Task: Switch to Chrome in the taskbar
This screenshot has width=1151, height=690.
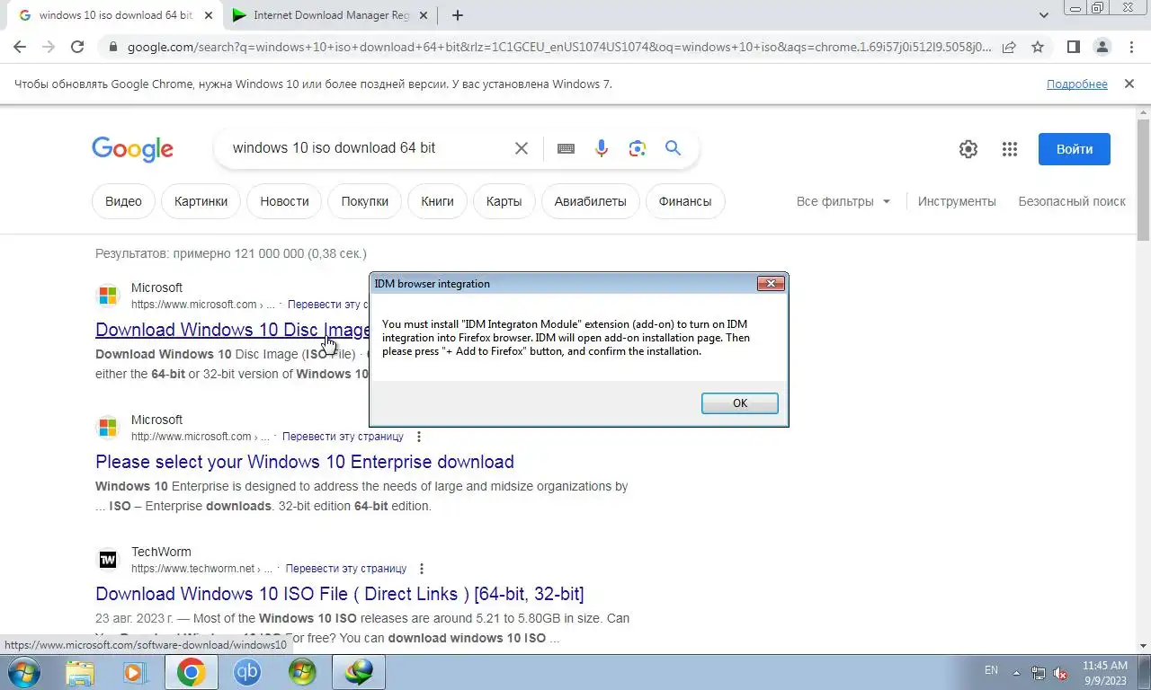Action: pyautogui.click(x=191, y=672)
